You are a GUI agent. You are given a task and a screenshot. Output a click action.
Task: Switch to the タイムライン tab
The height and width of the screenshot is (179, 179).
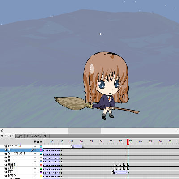(x=7, y=136)
